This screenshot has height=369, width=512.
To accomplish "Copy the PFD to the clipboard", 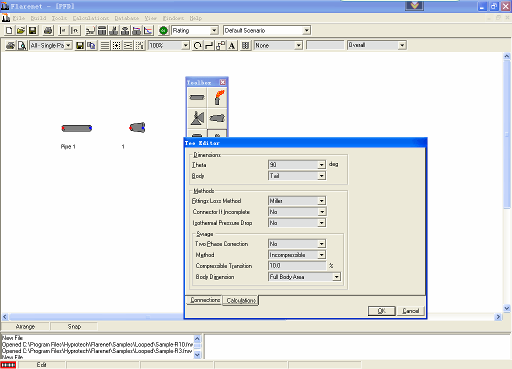I will (x=91, y=45).
